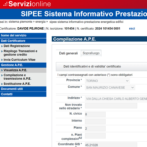
Task: Expand Dati identificativi e di validita' certificato section
Action: pos(101,66)
